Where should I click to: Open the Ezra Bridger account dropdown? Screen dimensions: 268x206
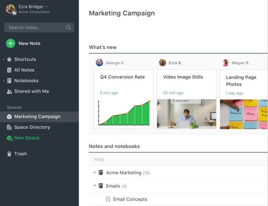pyautogui.click(x=47, y=7)
